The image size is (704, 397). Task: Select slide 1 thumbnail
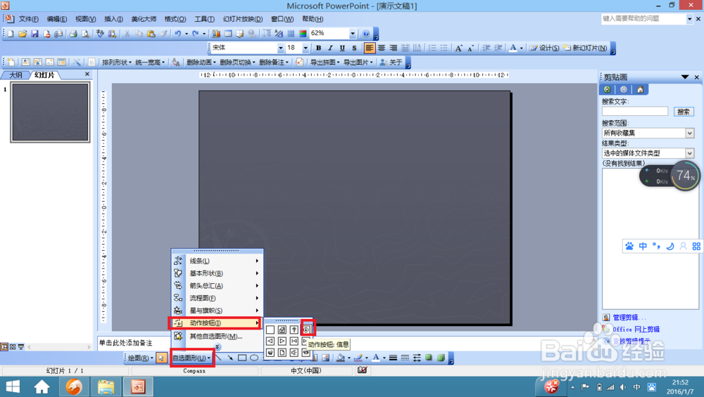coord(50,112)
